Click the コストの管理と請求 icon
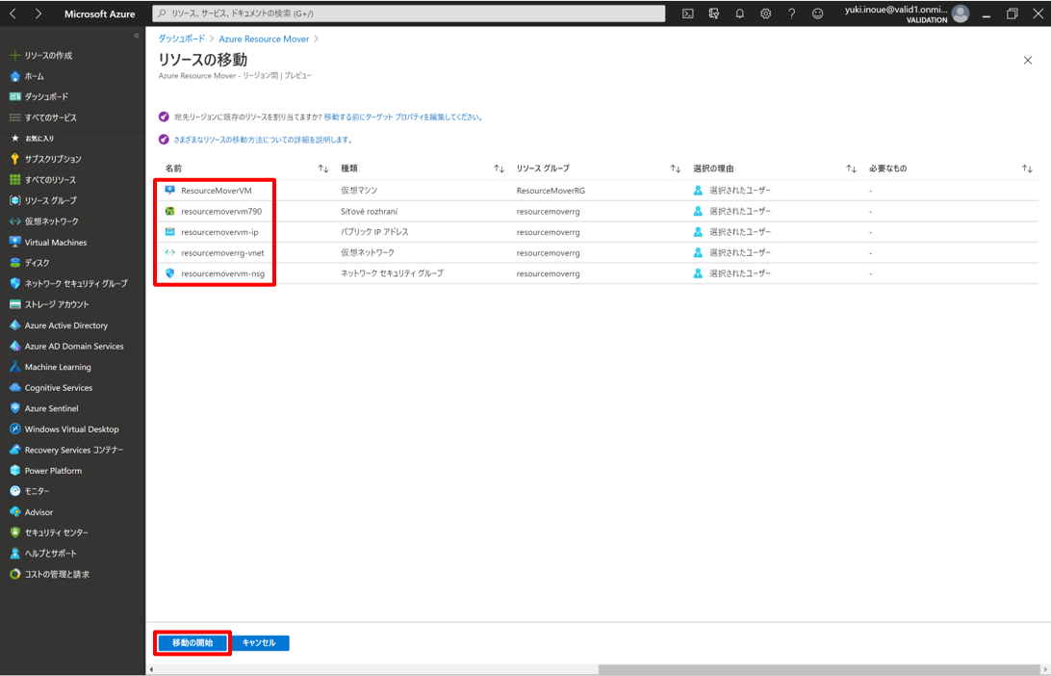1051x676 pixels. click(14, 574)
